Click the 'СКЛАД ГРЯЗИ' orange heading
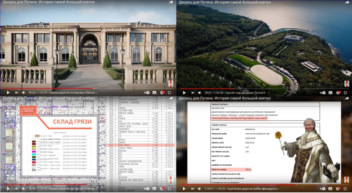The width and height of the screenshot is (352, 193). click(72, 122)
